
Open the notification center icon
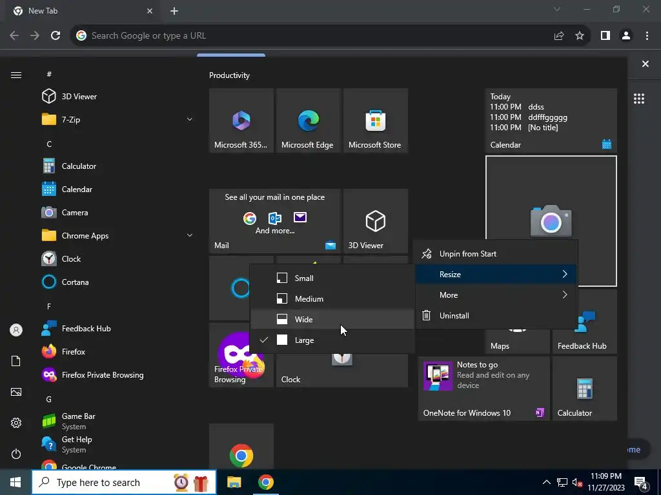(x=641, y=483)
